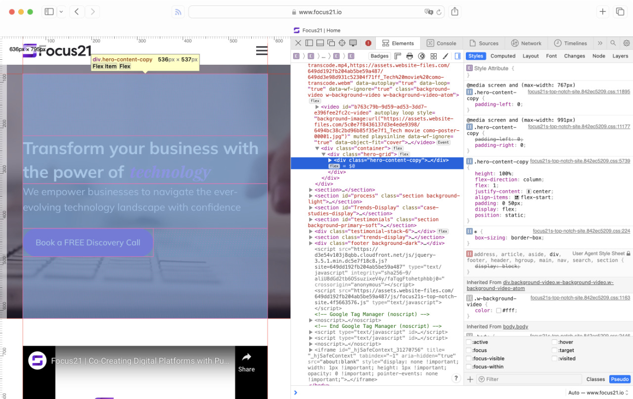Open the grid overlay options icon
Viewport: 633px width, 399px height.
pyautogui.click(x=433, y=56)
